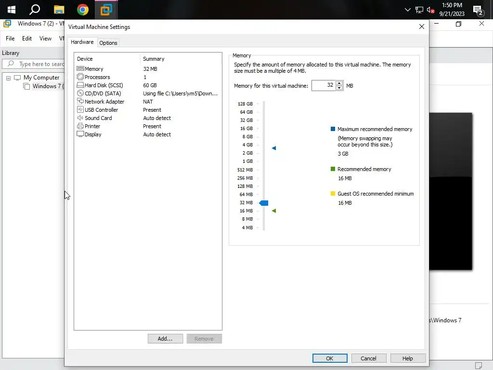493x370 pixels.
Task: Click the My Computer monitor icon
Action: (x=17, y=78)
